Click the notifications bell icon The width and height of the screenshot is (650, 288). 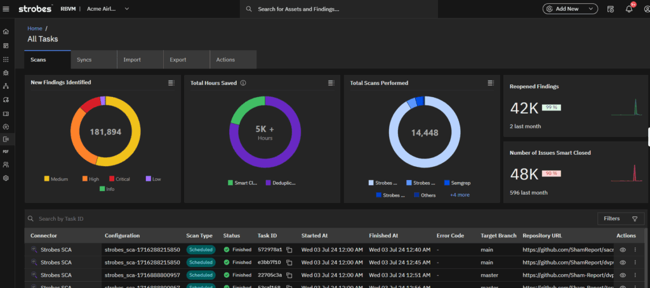click(x=629, y=9)
